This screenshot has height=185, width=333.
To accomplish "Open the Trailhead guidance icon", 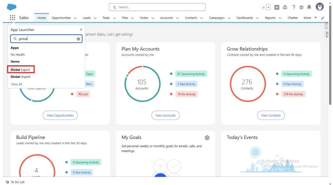I will (x=285, y=7).
